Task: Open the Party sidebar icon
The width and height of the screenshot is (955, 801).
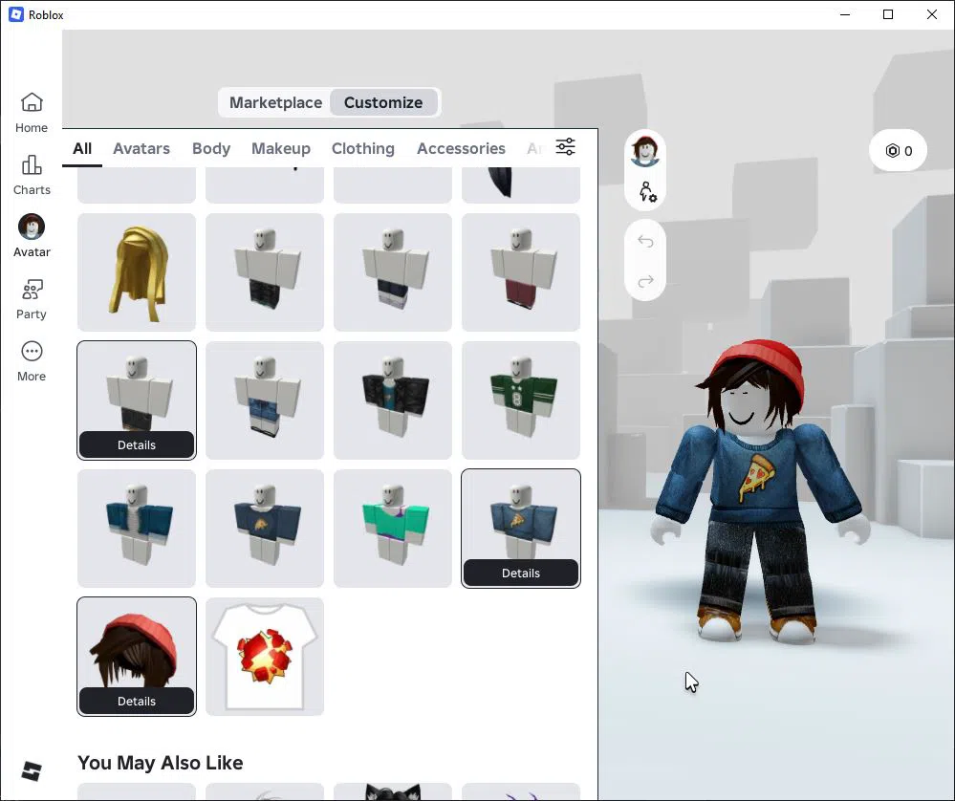Action: pyautogui.click(x=32, y=299)
